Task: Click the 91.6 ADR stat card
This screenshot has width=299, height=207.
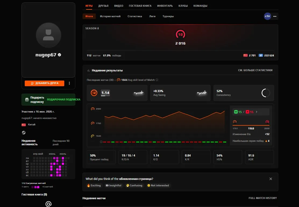Action: click(259, 157)
